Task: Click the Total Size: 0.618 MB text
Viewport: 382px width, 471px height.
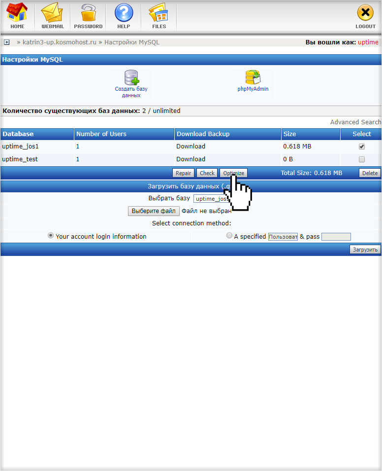Action: pyautogui.click(x=311, y=173)
